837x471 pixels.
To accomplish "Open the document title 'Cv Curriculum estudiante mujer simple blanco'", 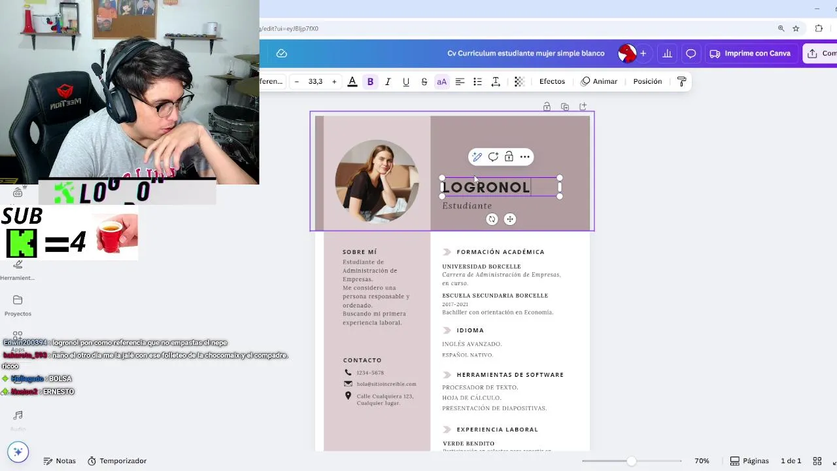I will (526, 54).
